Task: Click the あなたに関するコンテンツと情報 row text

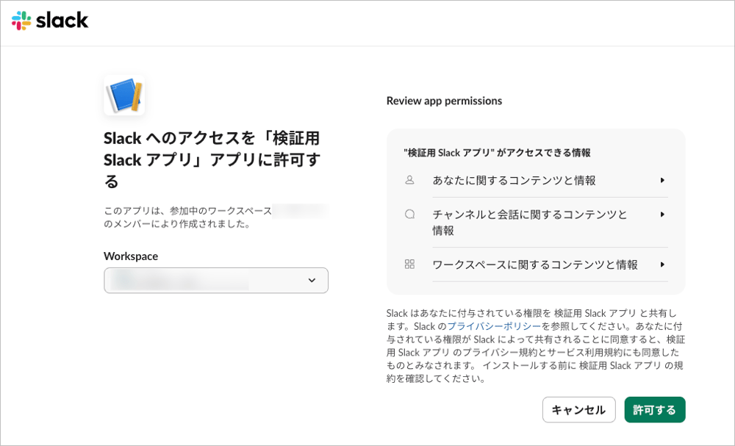Action: coord(514,180)
